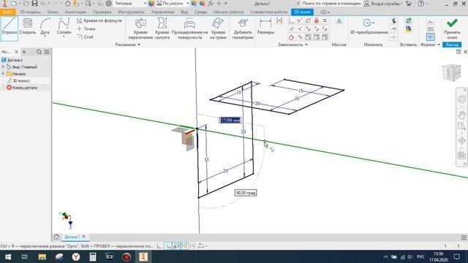
Task: Activate Кривая силуэта tool
Action: [x=162, y=28]
